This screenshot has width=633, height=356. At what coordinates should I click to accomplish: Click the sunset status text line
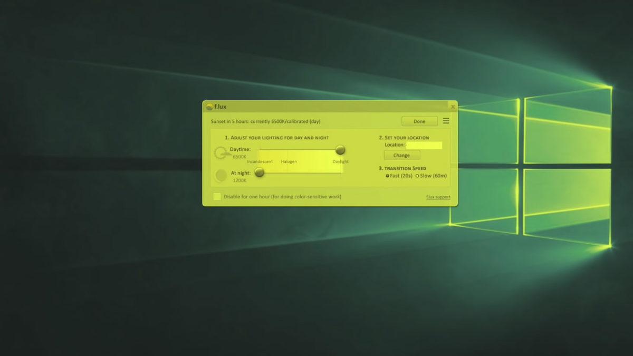pos(265,121)
